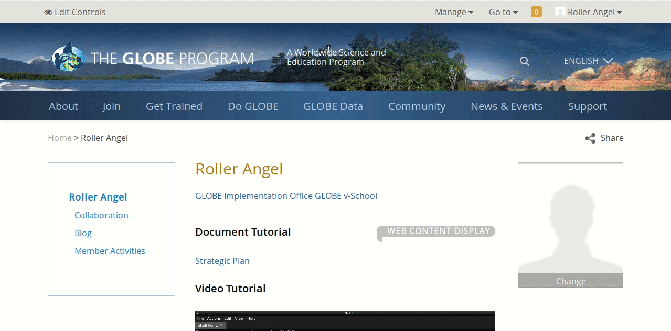
Task: Click Roller Angel in the sidebar
Action: 98,197
